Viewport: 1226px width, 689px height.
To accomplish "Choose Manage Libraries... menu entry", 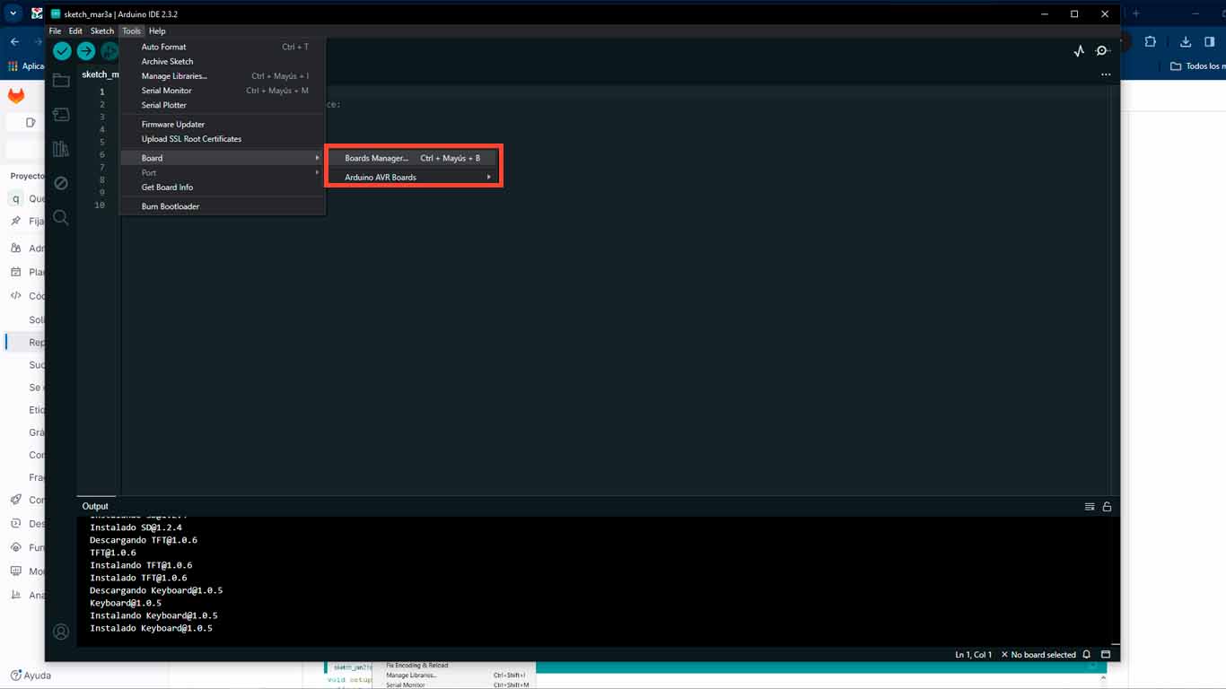I will click(222, 76).
